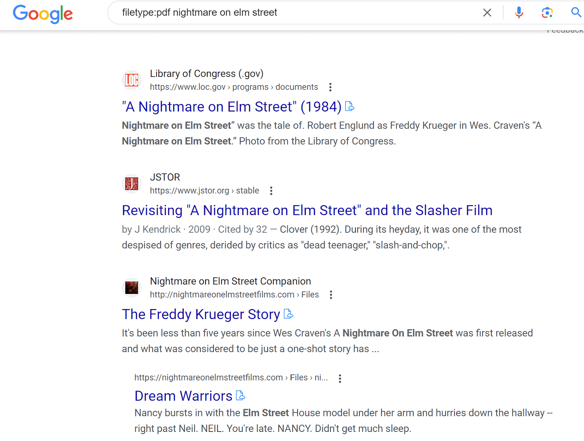Screen dimensions: 584x441
Task: Open more options for JSTOR result
Action: tap(271, 191)
